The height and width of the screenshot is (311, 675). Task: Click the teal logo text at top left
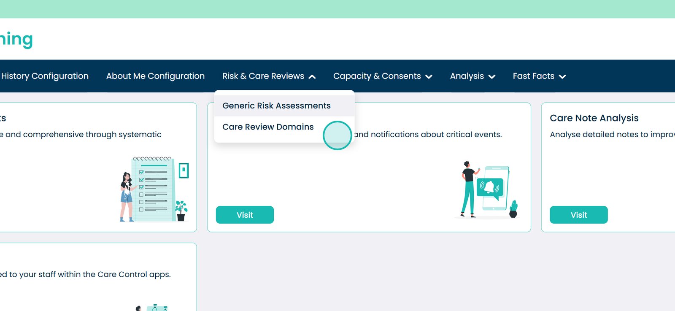(16, 39)
